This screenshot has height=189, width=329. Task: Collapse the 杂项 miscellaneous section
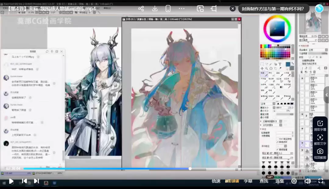(261, 129)
